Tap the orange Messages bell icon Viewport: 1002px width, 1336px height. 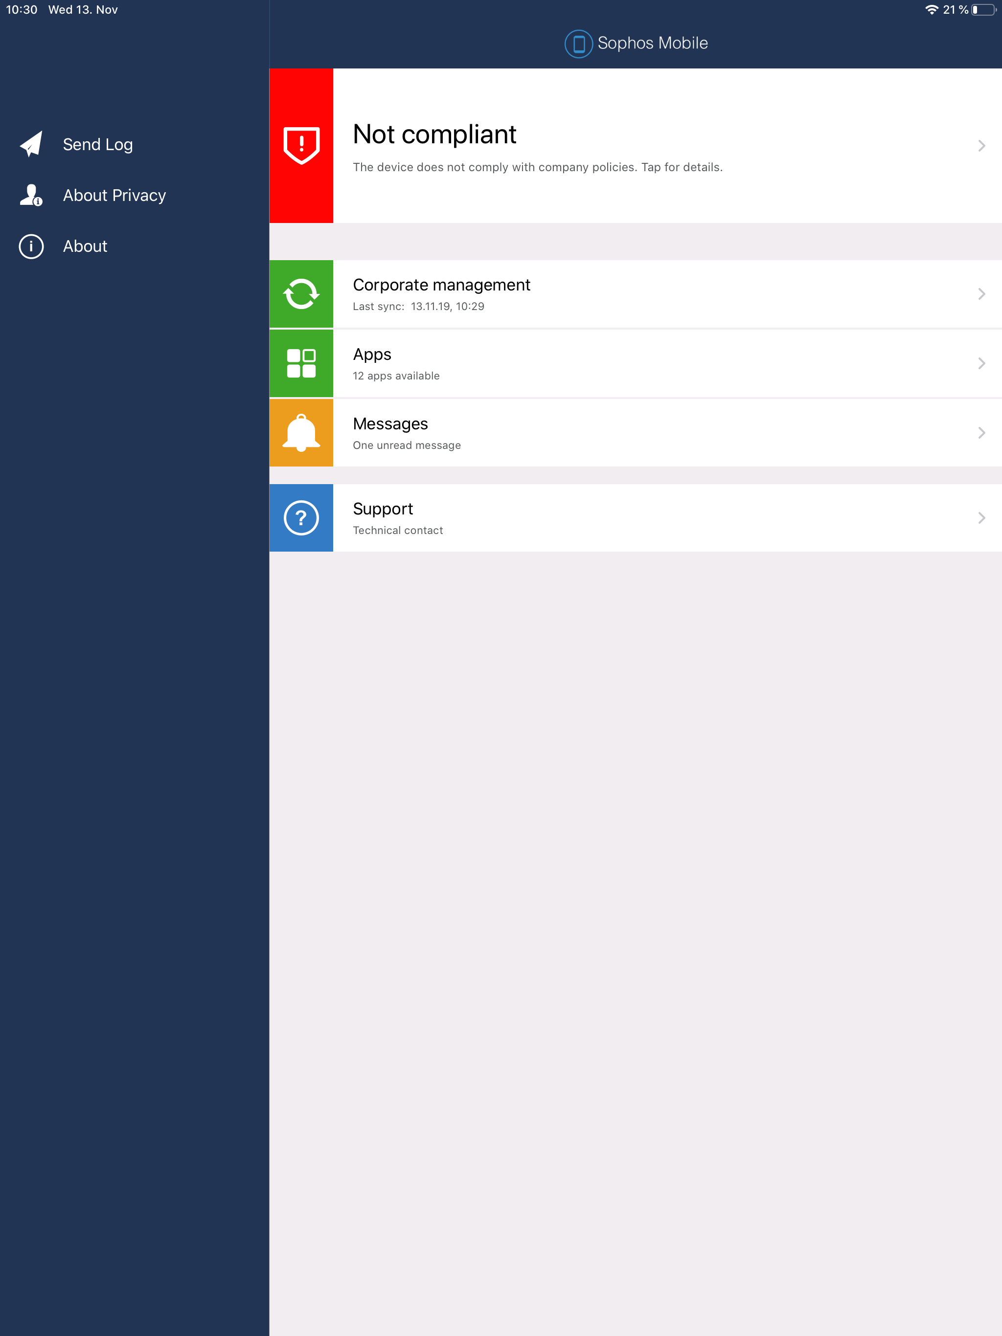[301, 433]
